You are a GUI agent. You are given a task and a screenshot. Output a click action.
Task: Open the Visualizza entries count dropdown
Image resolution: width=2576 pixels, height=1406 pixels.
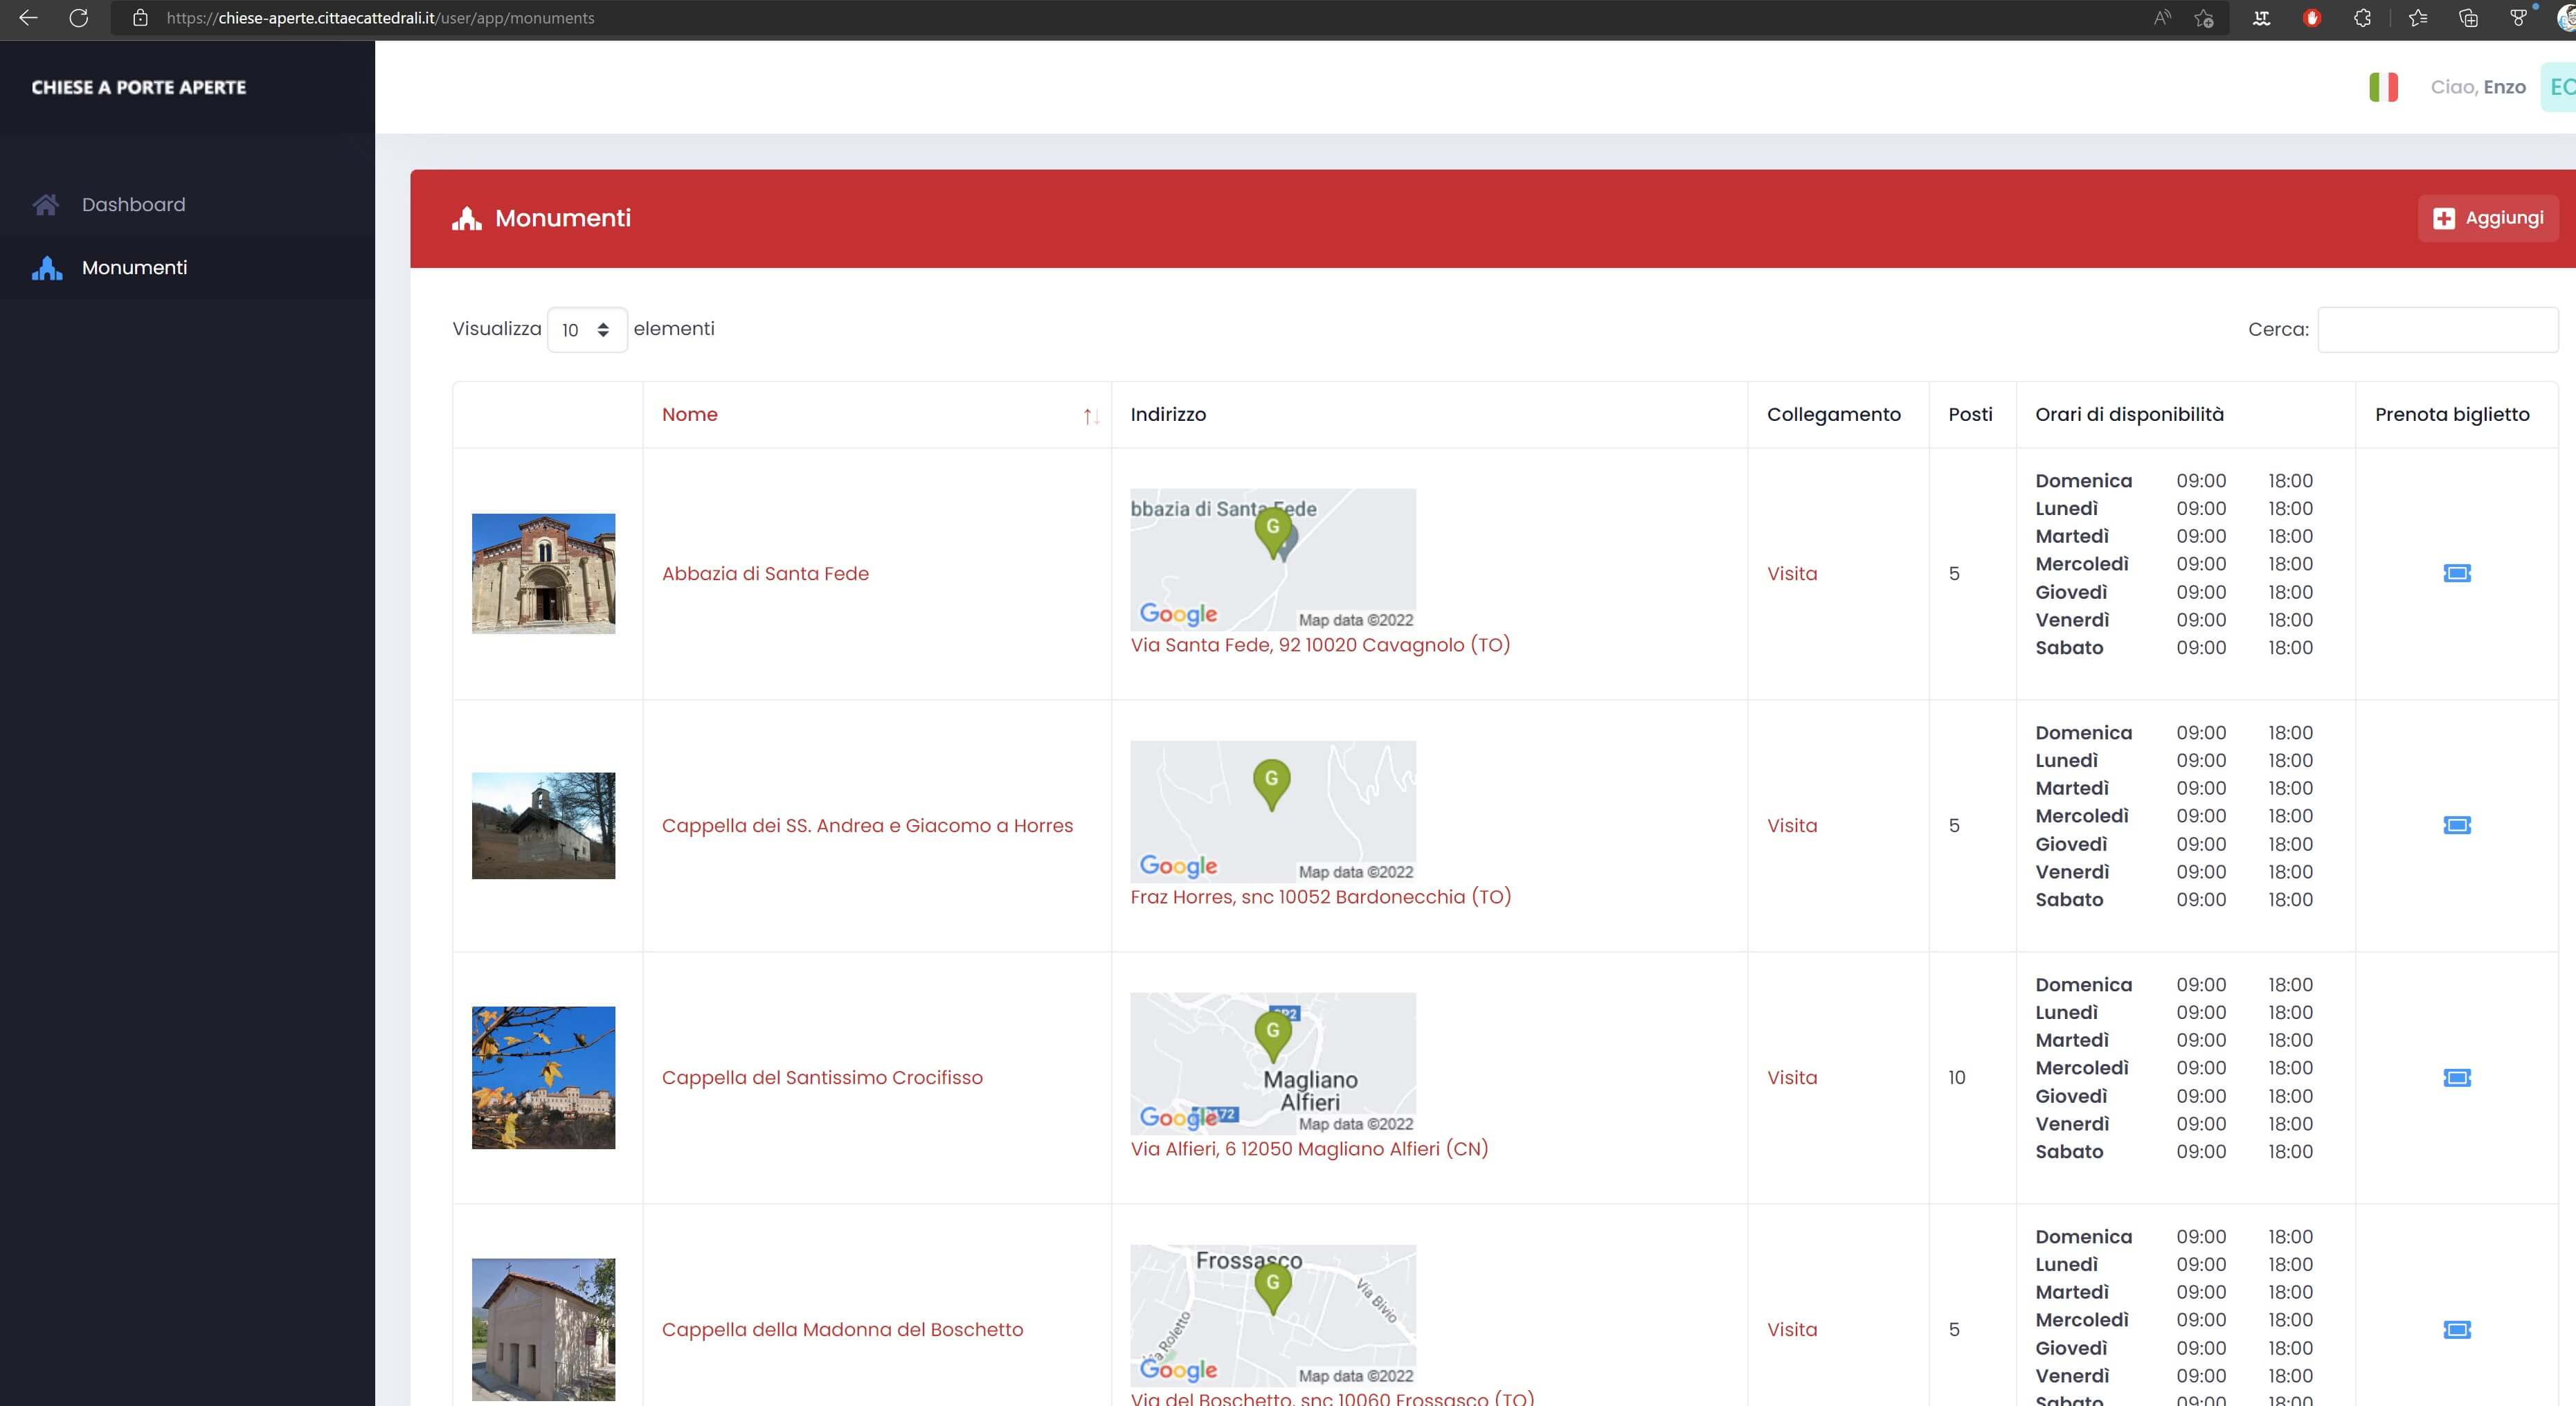pos(587,330)
